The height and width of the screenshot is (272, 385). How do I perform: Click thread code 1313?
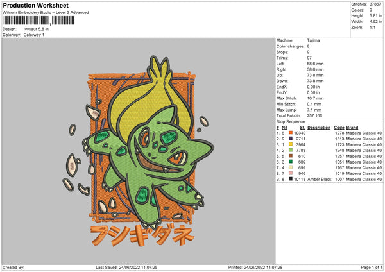point(339,139)
